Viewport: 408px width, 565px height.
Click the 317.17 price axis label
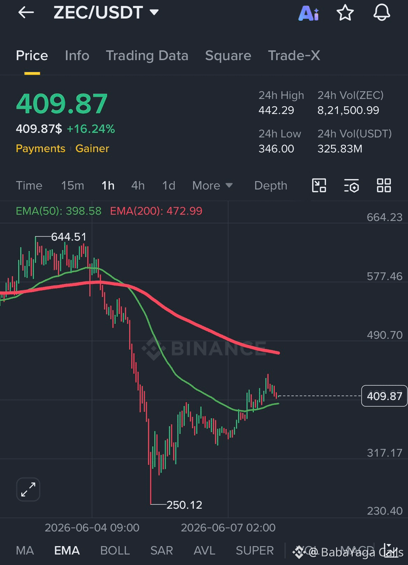(x=385, y=452)
